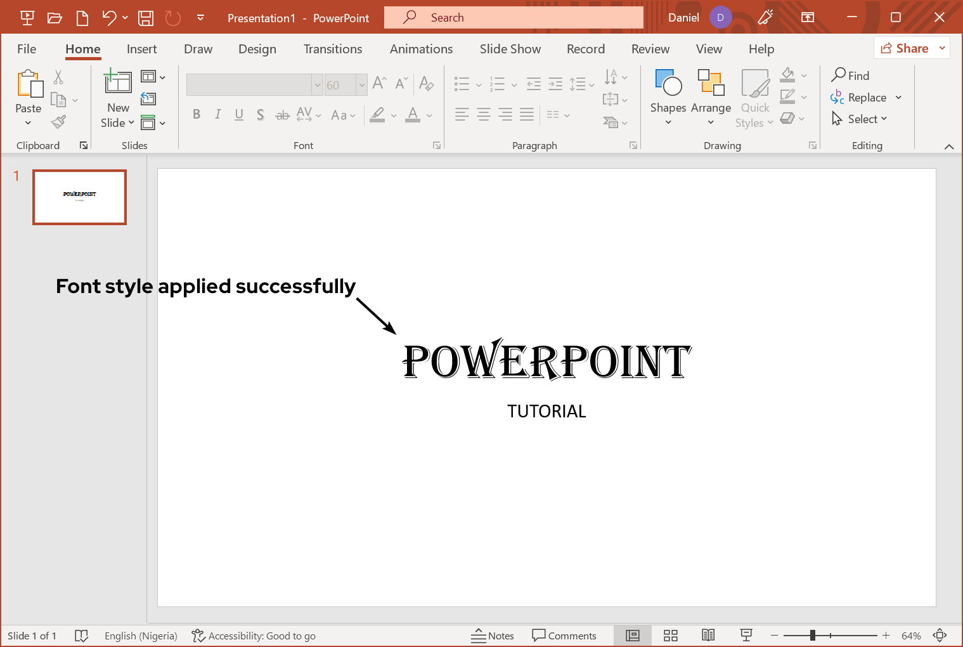963x647 pixels.
Task: Open the Slide Show menu tab
Action: 510,49
